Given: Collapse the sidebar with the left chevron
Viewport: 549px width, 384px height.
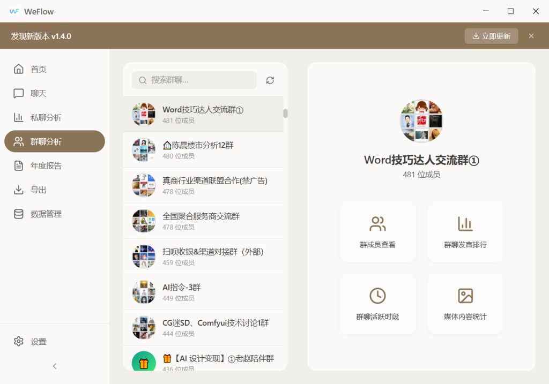Looking at the screenshot, I should [x=54, y=366].
